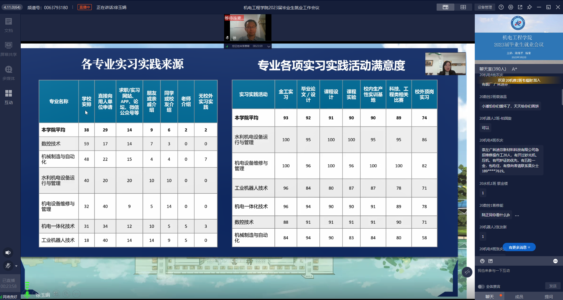The image size is (563, 300).
Task: Toggle the 全体禁言 mute-all switch
Action: pyautogui.click(x=481, y=286)
